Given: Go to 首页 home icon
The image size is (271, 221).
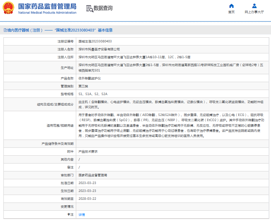Looking at the screenshot, I should point(231,6).
